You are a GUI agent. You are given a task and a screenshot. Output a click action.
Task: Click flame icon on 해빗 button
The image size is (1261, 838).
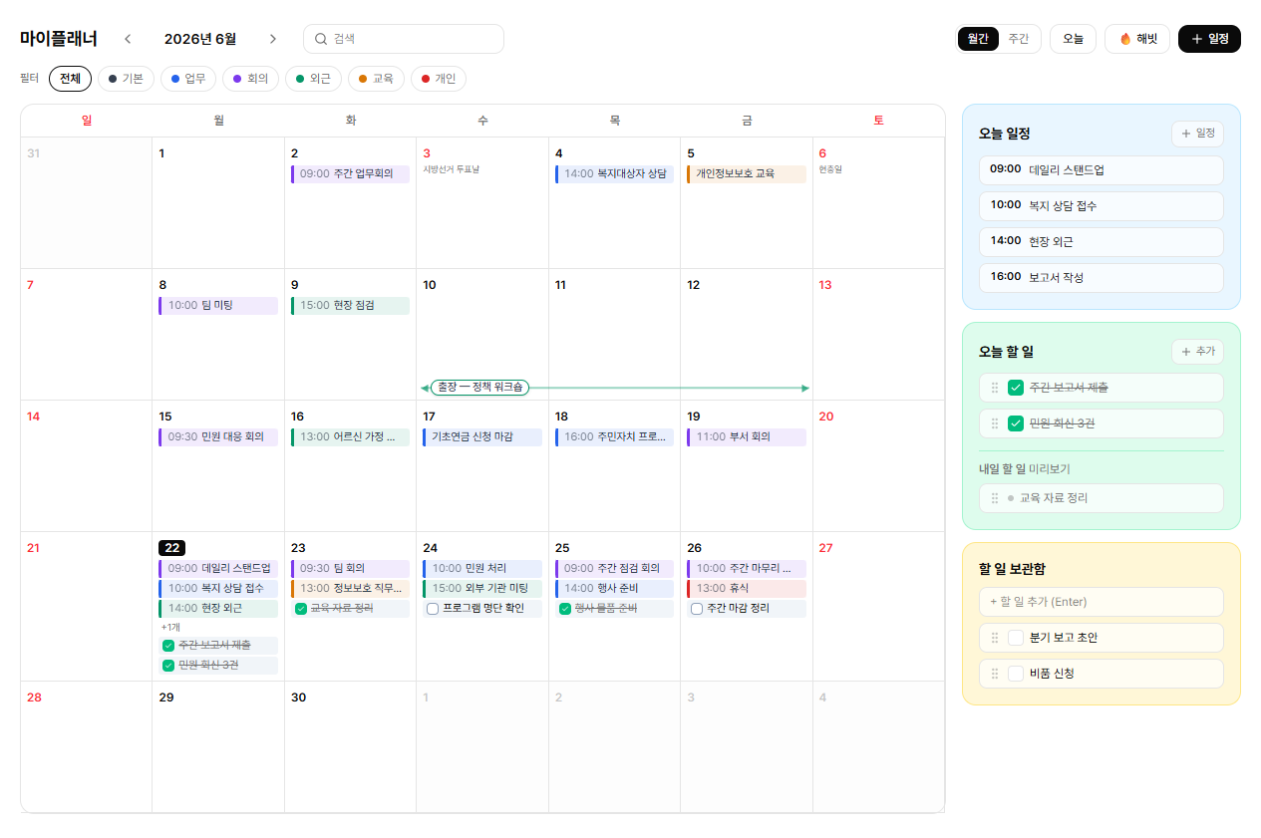coord(1125,39)
